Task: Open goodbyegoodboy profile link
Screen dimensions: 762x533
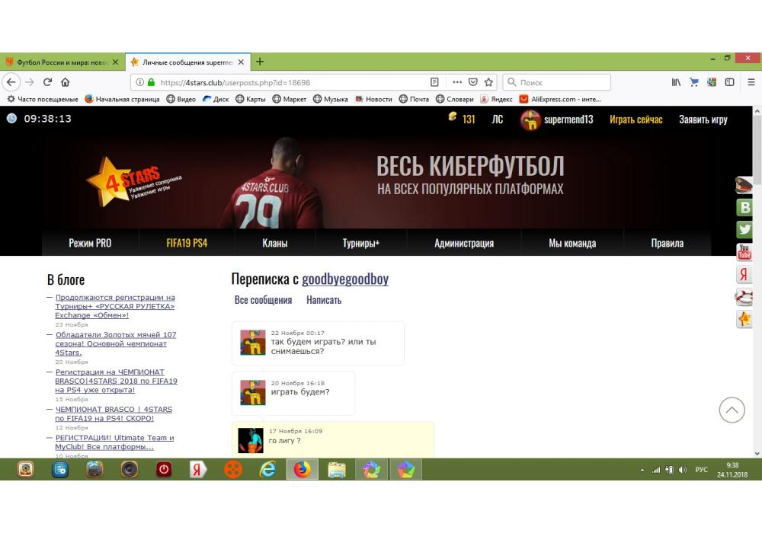Action: (345, 279)
